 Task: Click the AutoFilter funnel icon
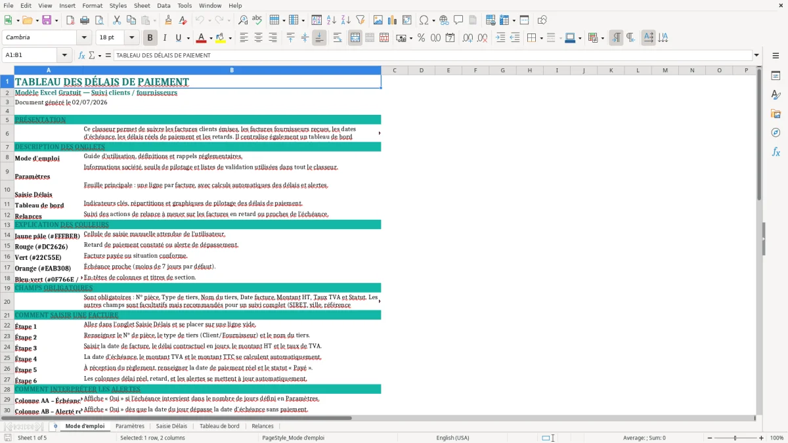(x=360, y=20)
